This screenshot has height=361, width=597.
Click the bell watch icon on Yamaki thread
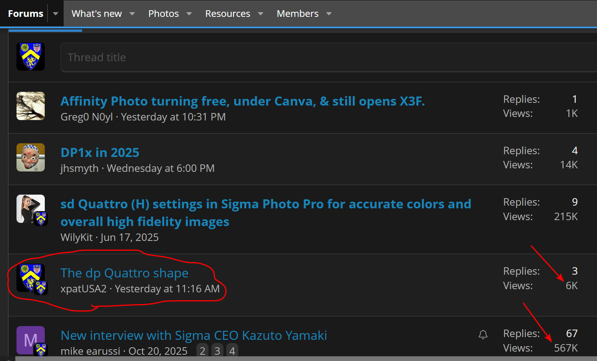(x=483, y=335)
